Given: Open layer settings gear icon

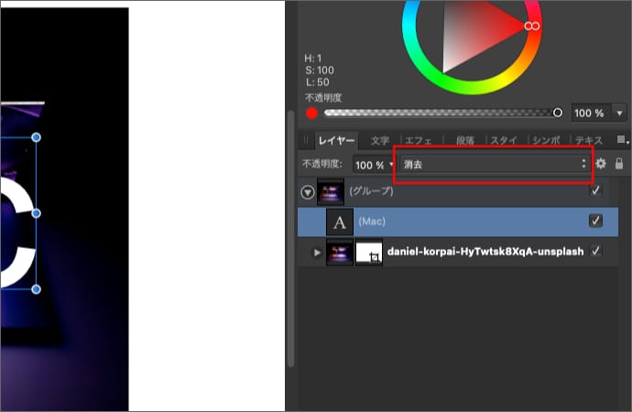Looking at the screenshot, I should 601,164.
